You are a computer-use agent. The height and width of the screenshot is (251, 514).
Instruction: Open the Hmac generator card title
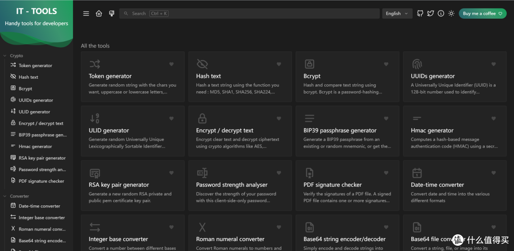tap(432, 131)
